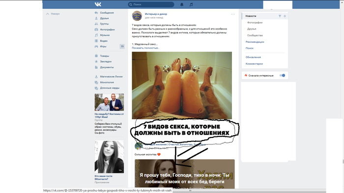
Task: Open Группы groups icon in sidebar
Action: click(96, 24)
